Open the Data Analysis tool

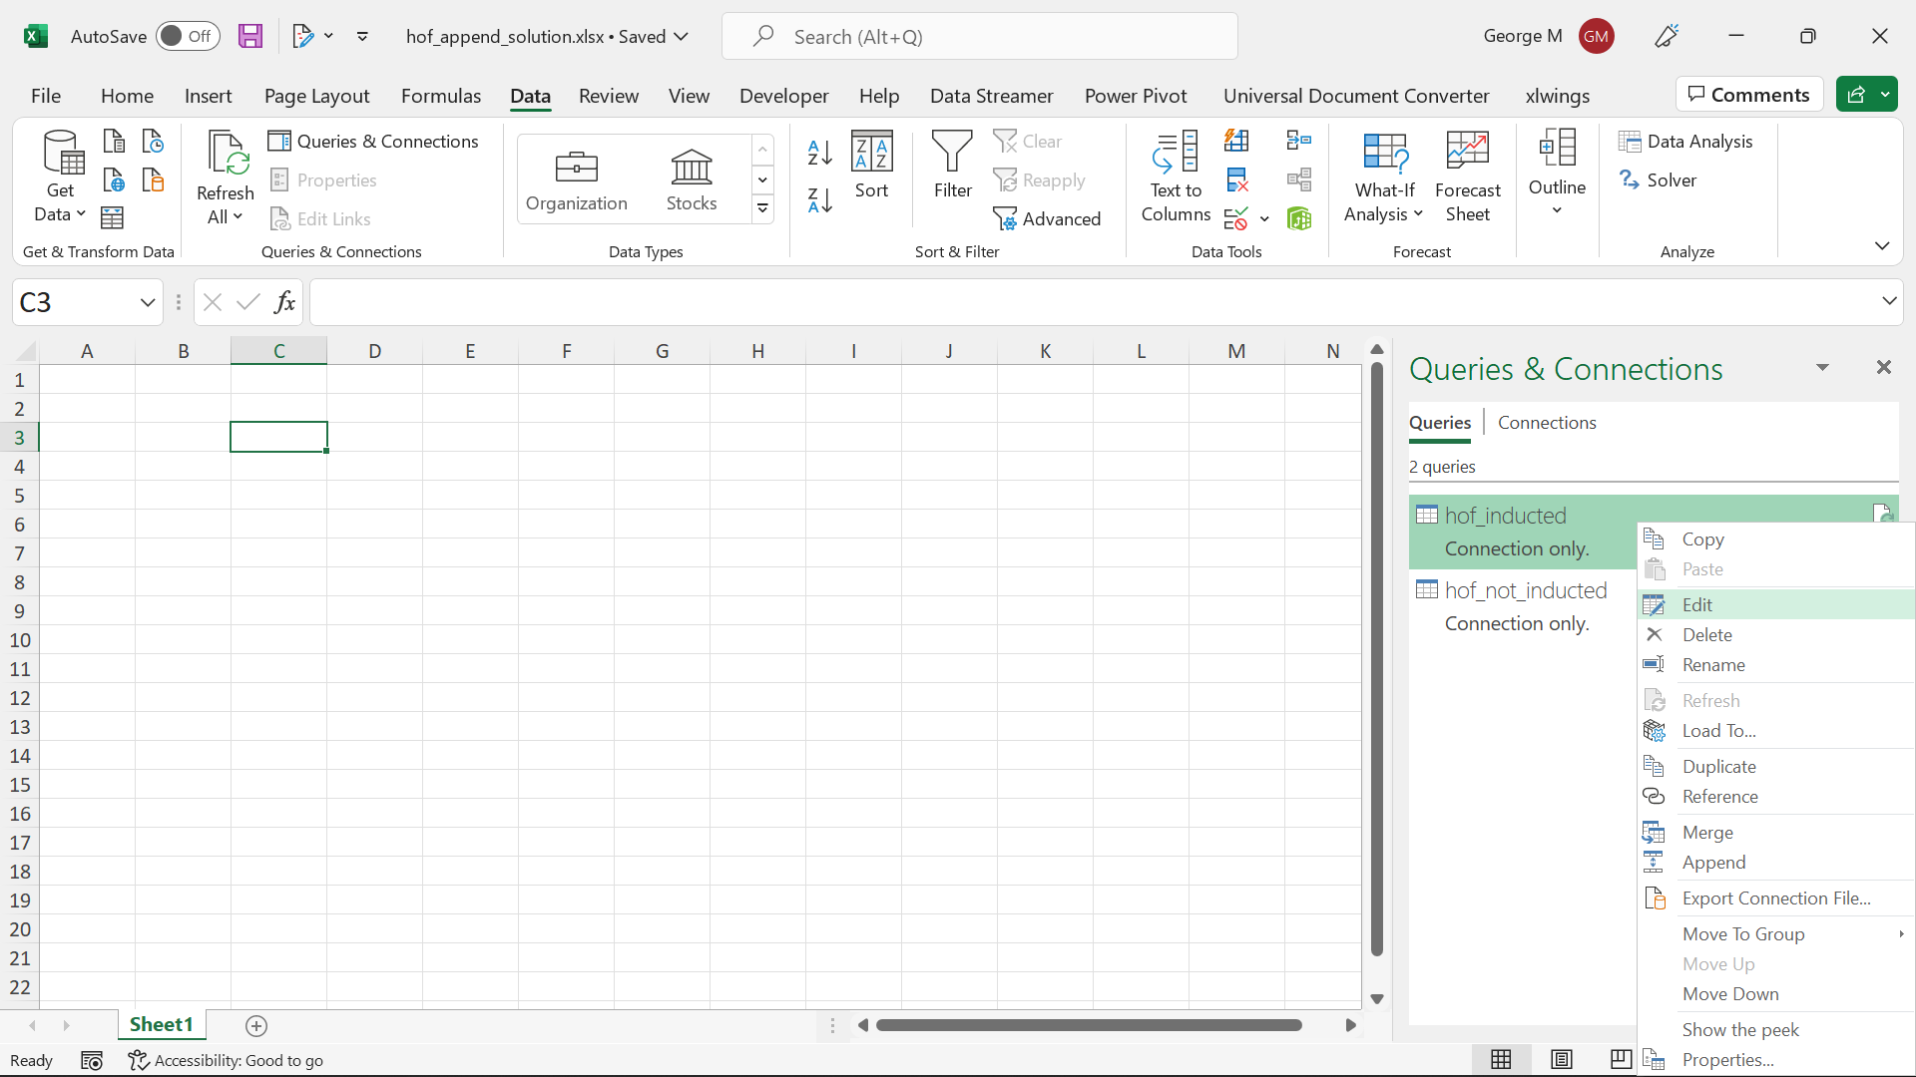(1688, 141)
